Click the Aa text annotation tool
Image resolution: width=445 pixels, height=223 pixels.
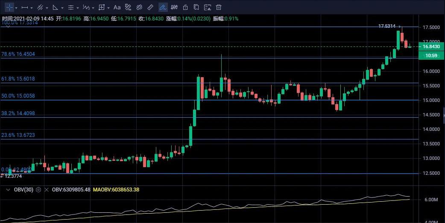pyautogui.click(x=117, y=7)
